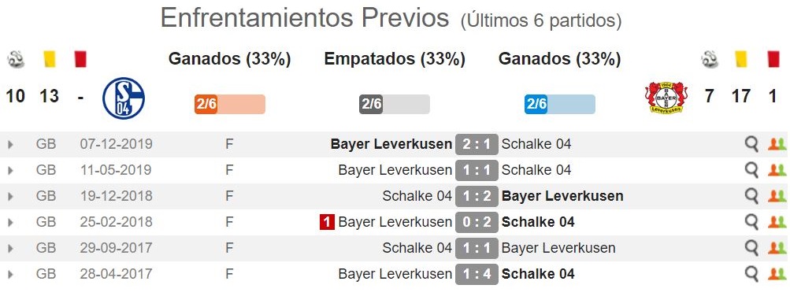Click the Schalke 04 club crest
Viewport: 790px width, 296px height.
[x=124, y=98]
